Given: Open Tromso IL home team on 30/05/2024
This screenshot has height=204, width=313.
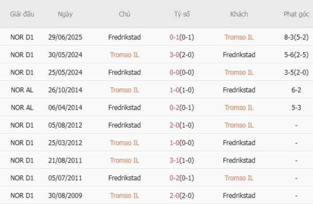Looking at the screenshot, I should click(x=124, y=55).
